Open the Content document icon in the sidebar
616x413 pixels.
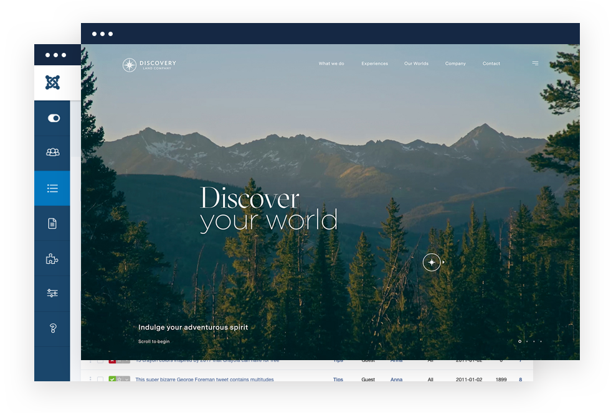tap(52, 223)
